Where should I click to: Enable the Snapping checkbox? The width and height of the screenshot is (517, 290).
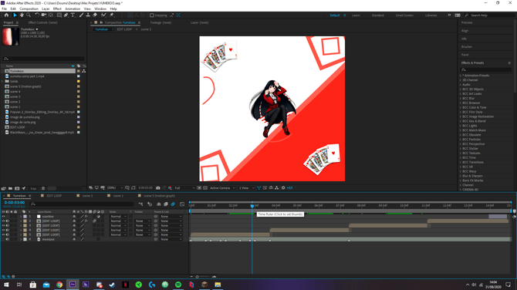pyautogui.click(x=152, y=15)
